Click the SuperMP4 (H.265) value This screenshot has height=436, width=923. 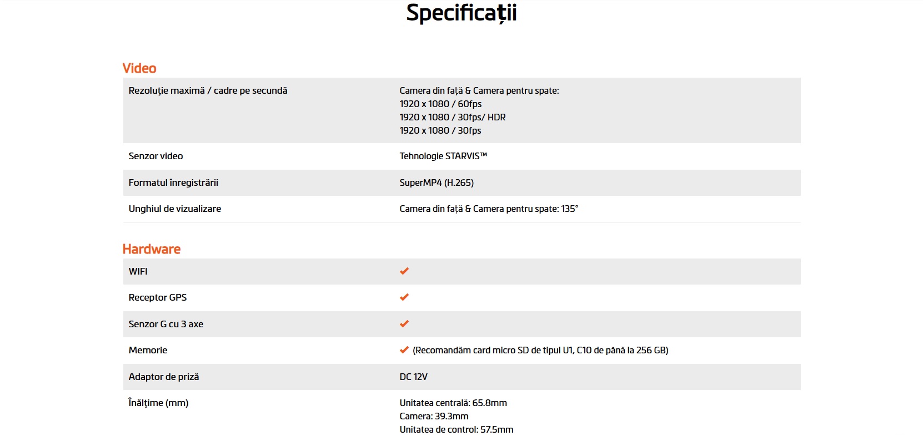click(x=437, y=182)
